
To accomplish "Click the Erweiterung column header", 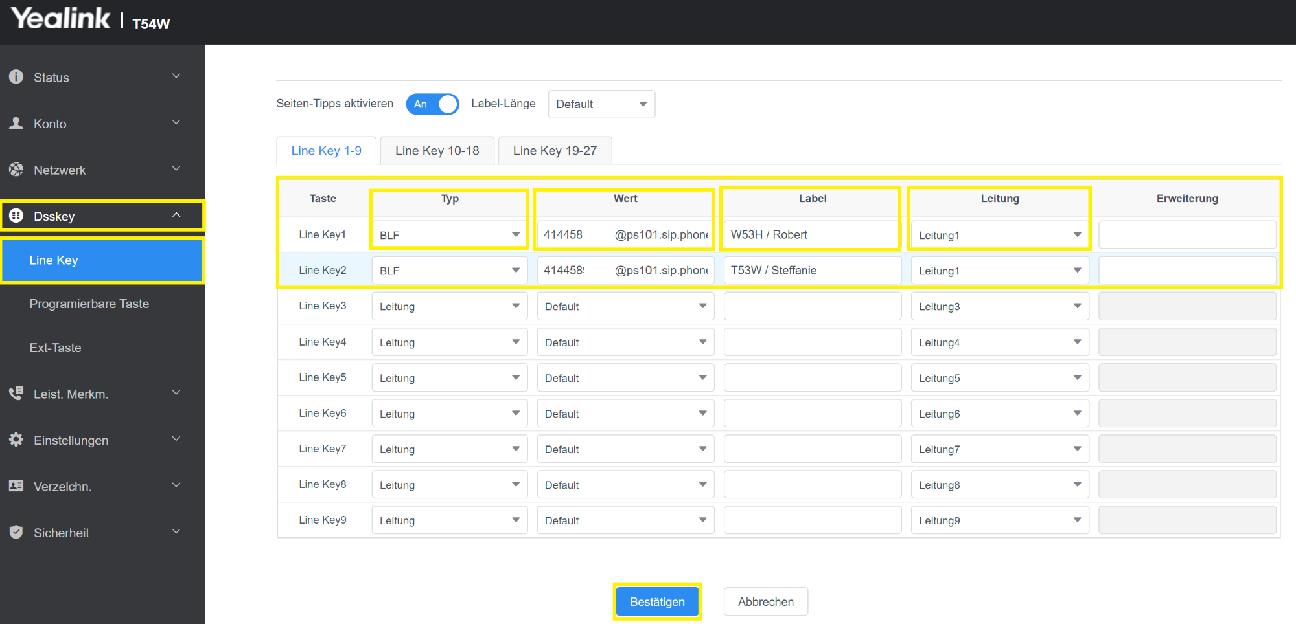I will tap(1187, 198).
